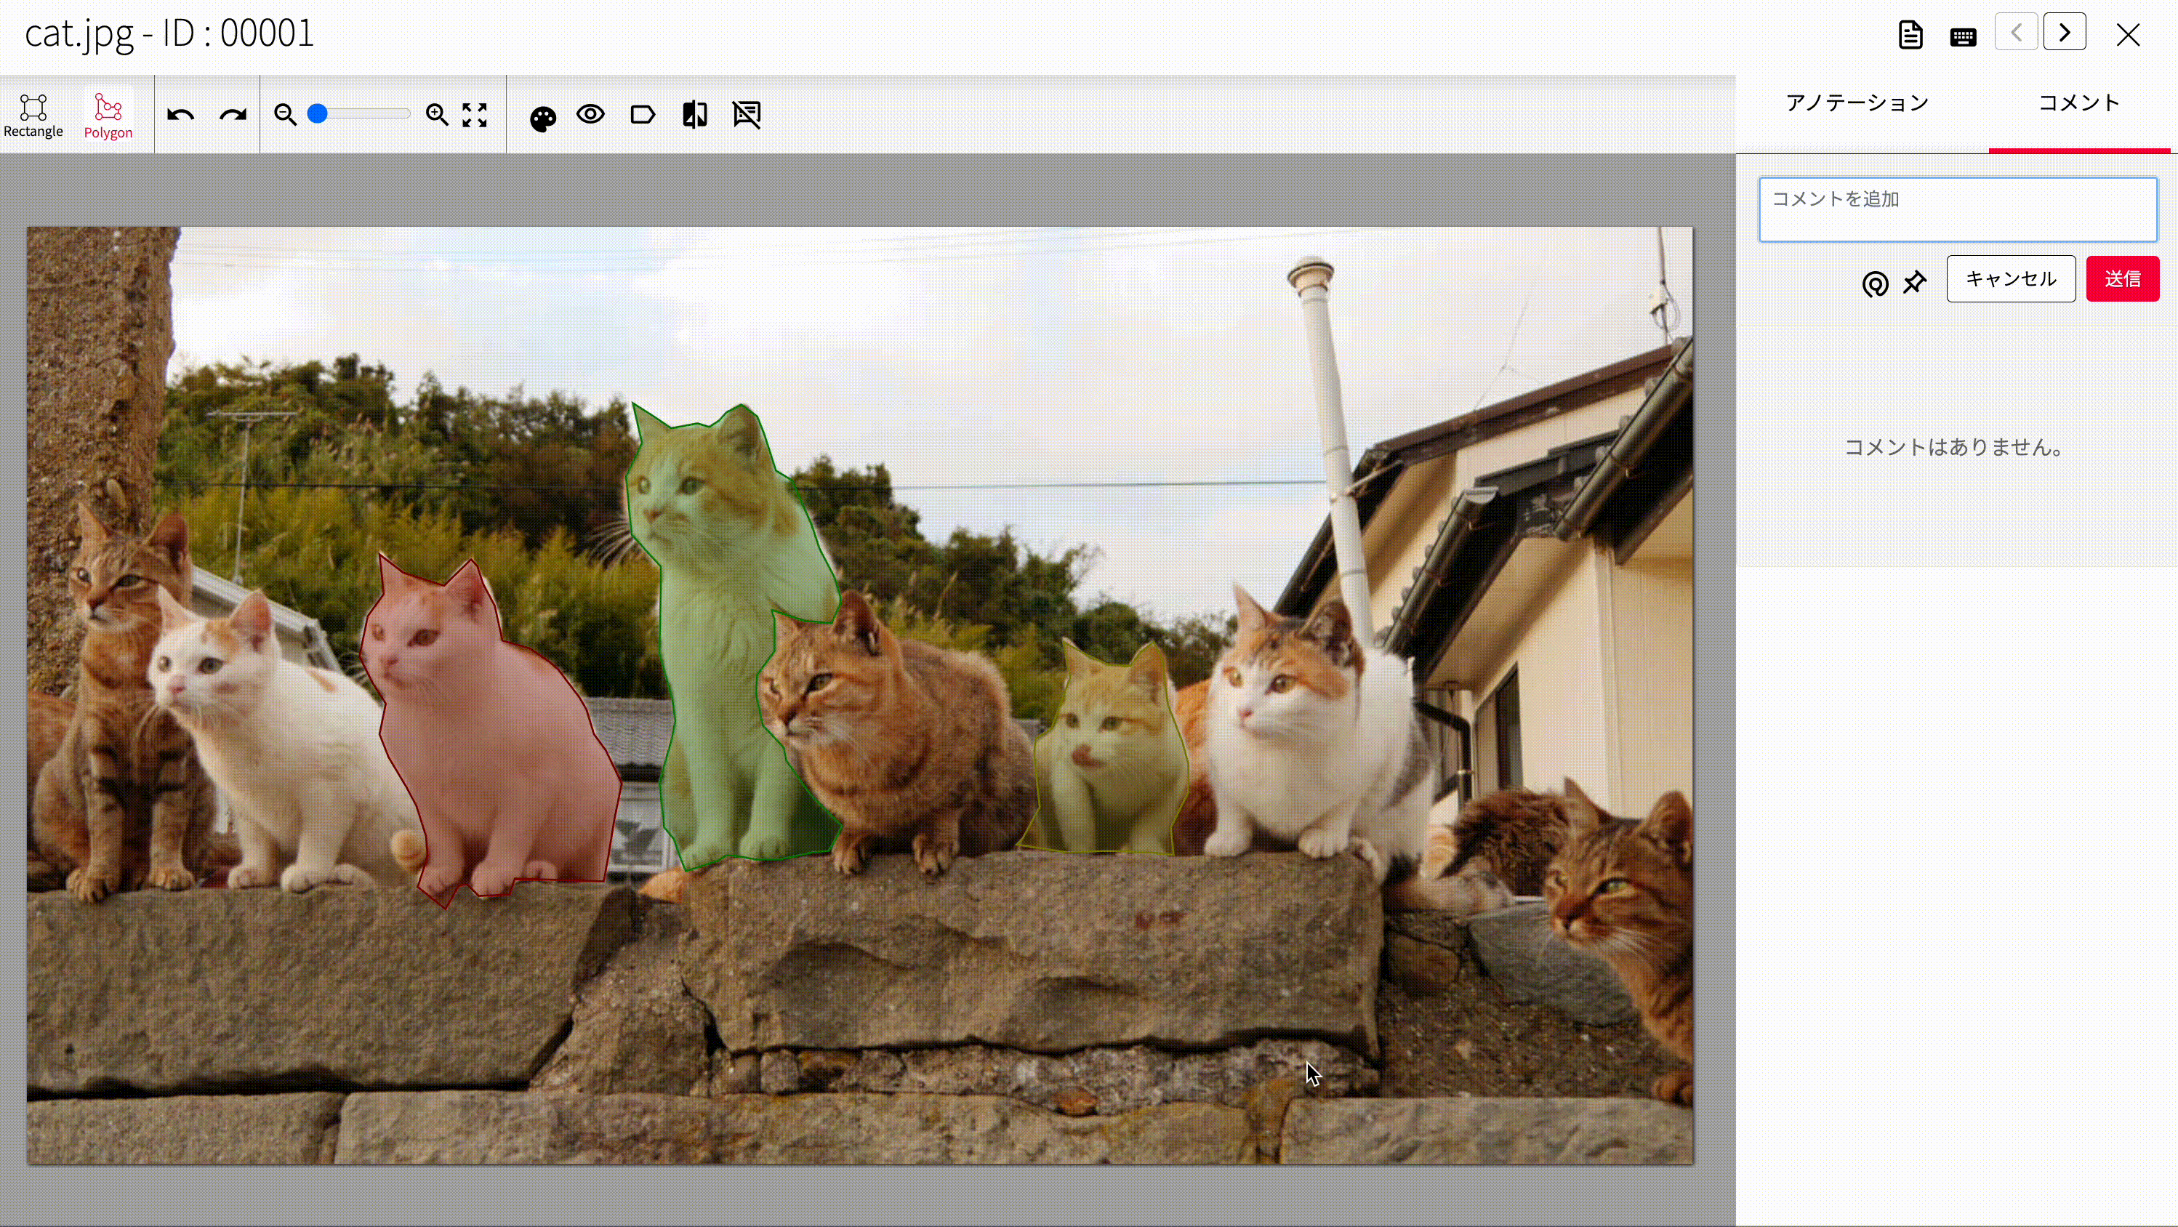The width and height of the screenshot is (2178, 1227).
Task: Select the Polygon annotation tool
Action: [108, 115]
